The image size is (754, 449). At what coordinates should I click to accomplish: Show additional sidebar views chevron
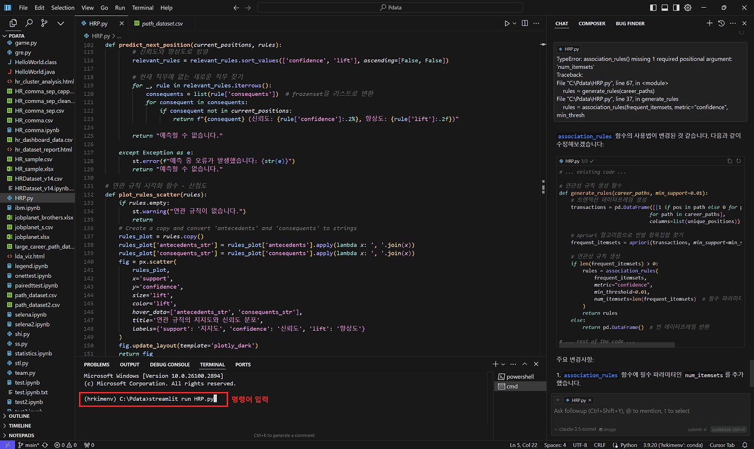click(61, 24)
